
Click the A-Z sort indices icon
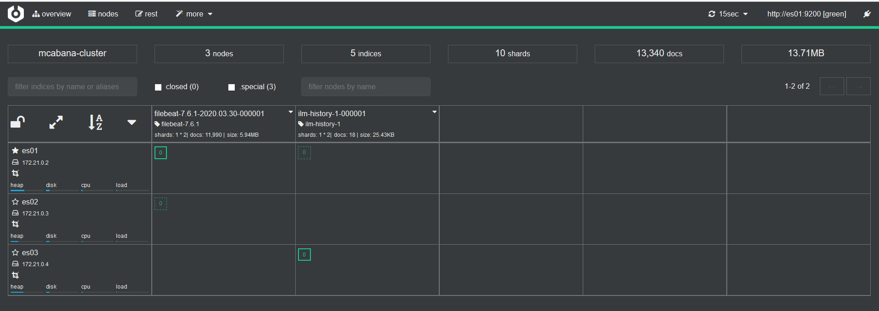click(95, 122)
